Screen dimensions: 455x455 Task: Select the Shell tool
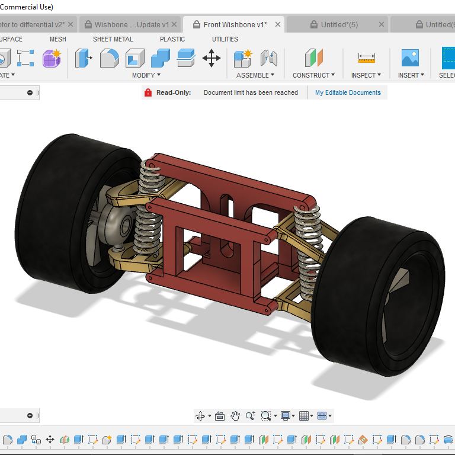click(x=135, y=58)
